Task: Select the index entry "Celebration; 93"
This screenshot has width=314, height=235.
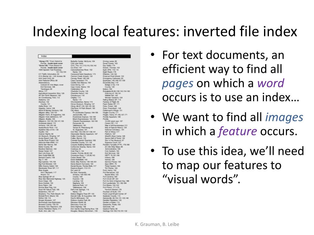Action: 77,89
